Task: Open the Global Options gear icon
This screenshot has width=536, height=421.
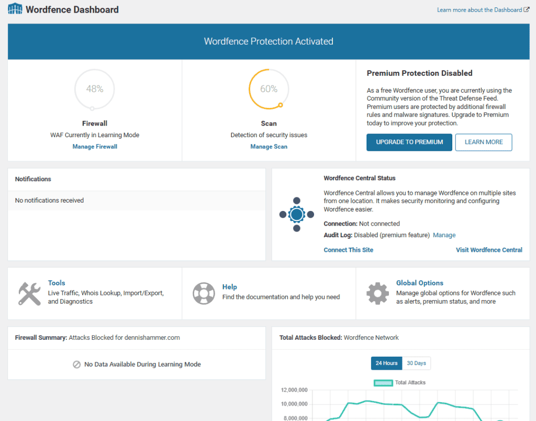Action: [377, 293]
